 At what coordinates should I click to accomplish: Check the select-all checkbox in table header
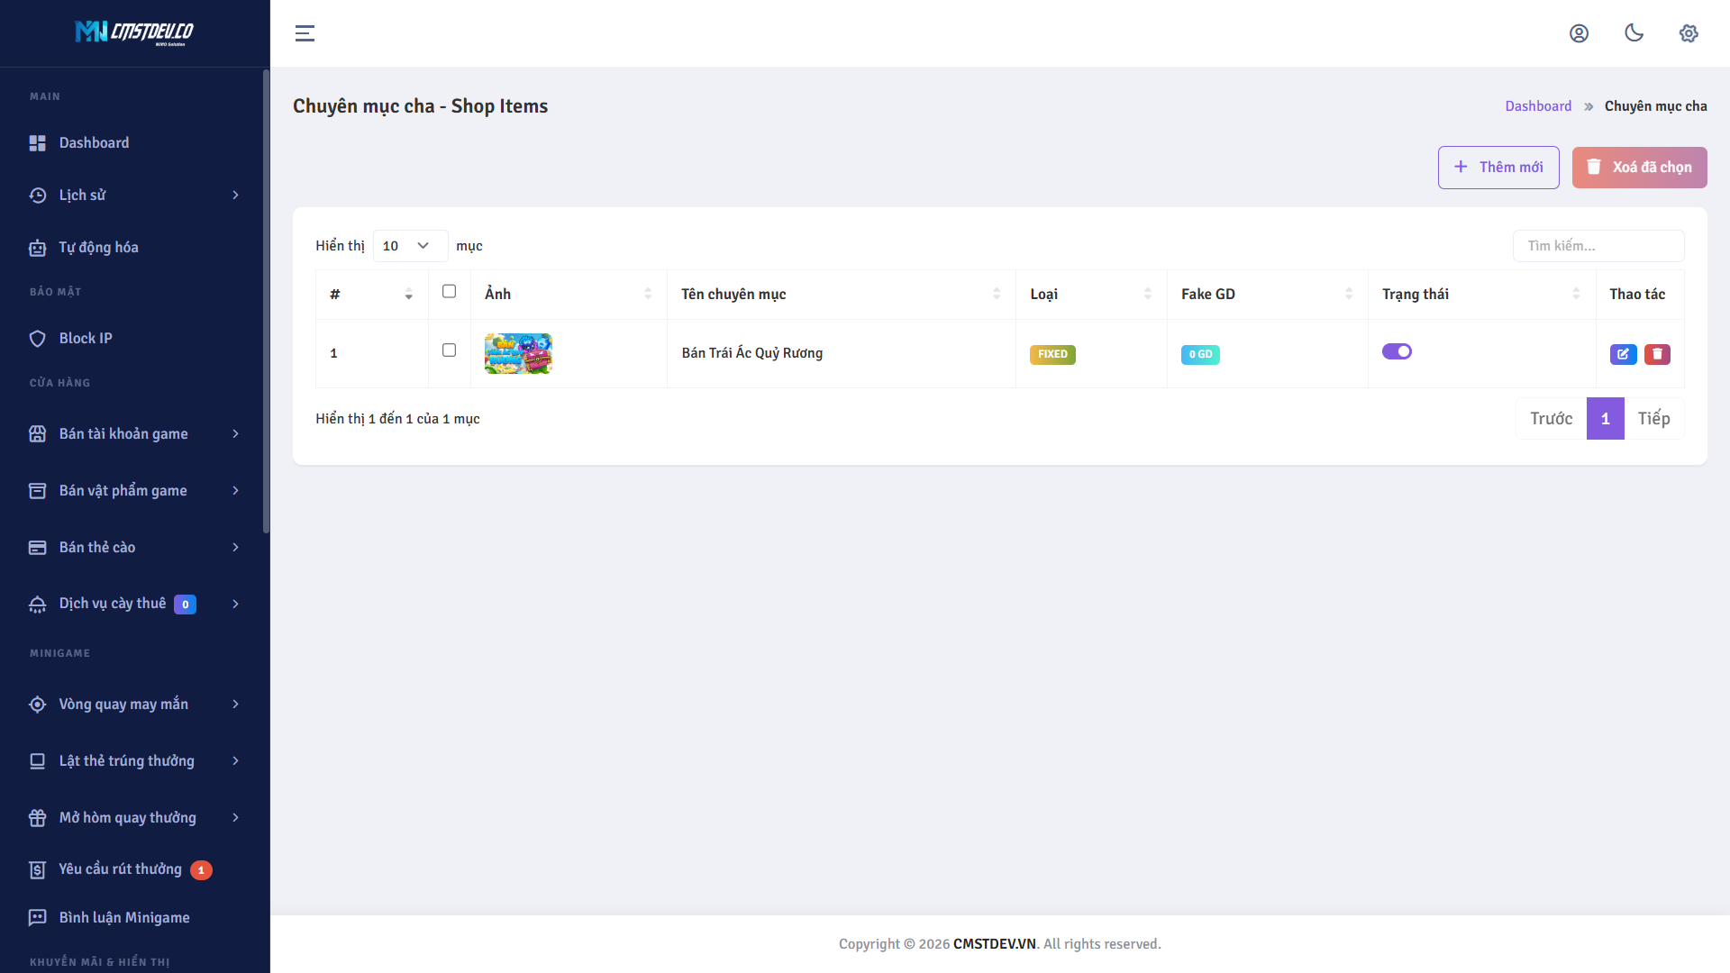(450, 291)
